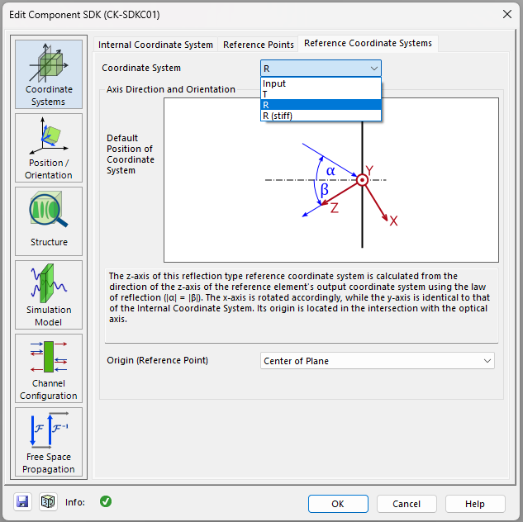Collapse the Coordinate System dropdown
Viewport: 523px width, 522px height.
pos(321,69)
